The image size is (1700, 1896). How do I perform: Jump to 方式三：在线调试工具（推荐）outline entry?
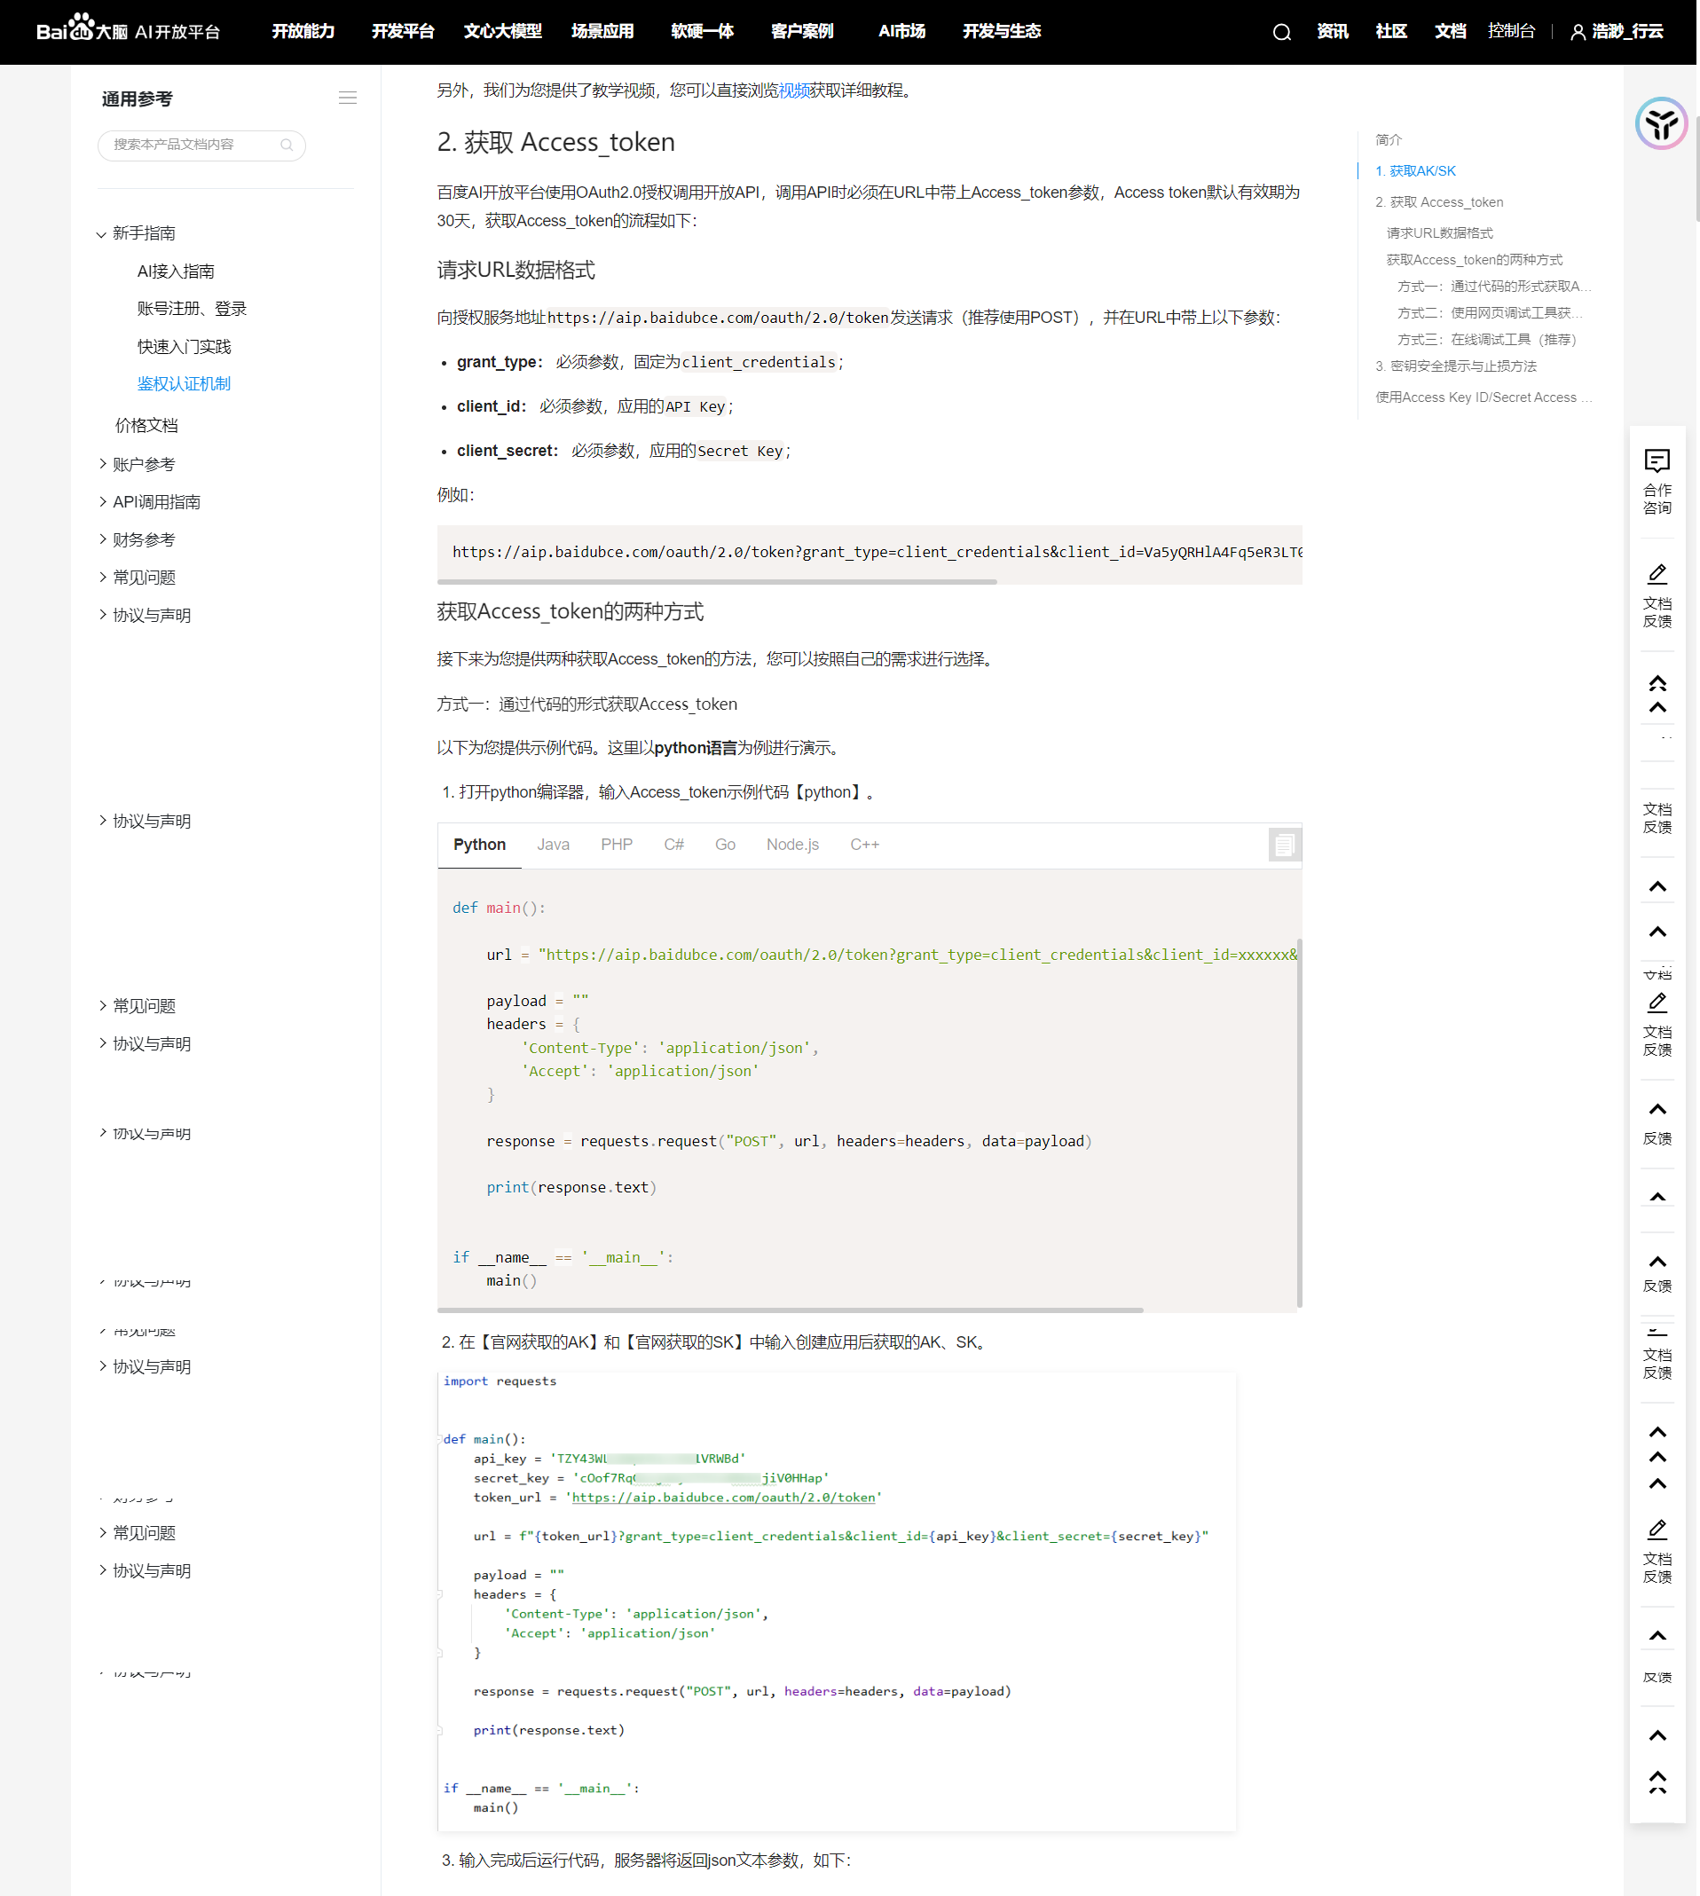[x=1486, y=340]
